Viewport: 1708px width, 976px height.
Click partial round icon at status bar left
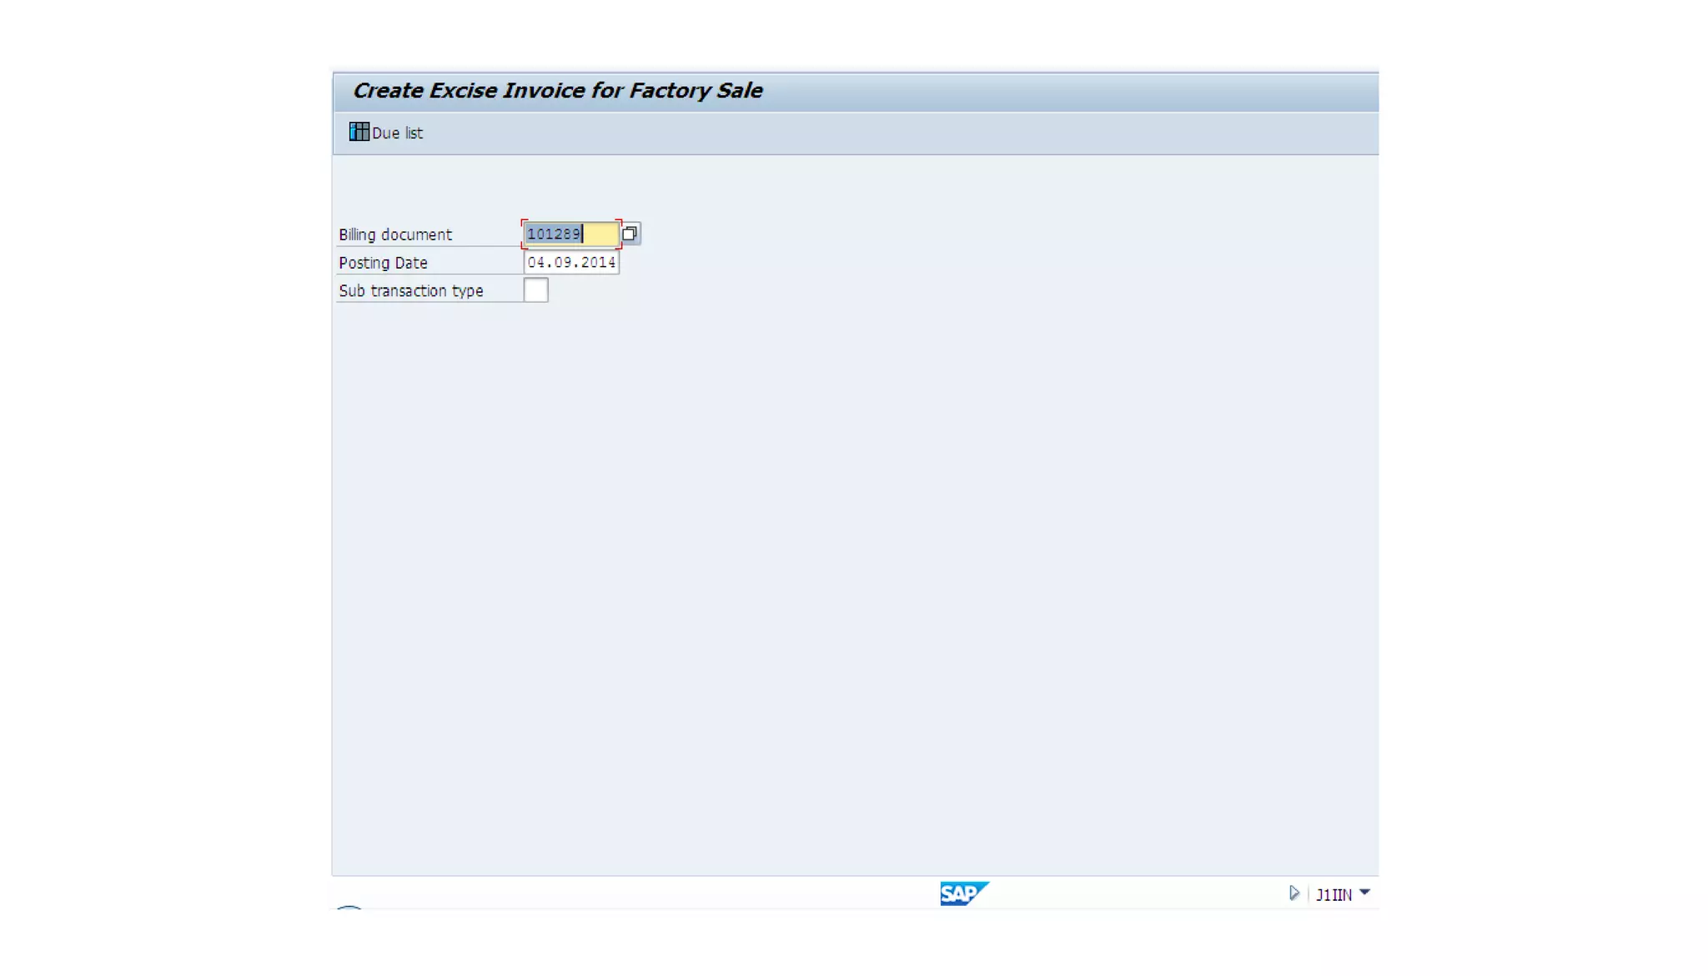coord(349,906)
